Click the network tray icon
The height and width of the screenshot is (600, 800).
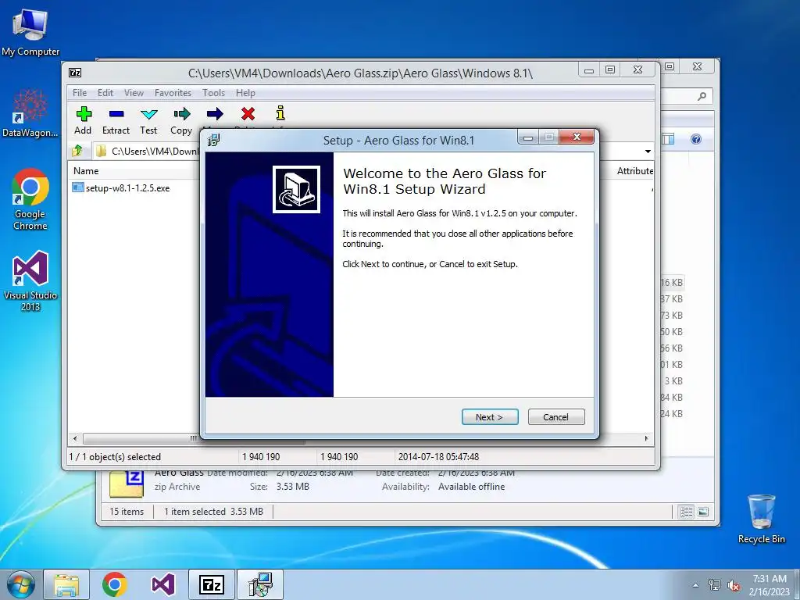[715, 585]
